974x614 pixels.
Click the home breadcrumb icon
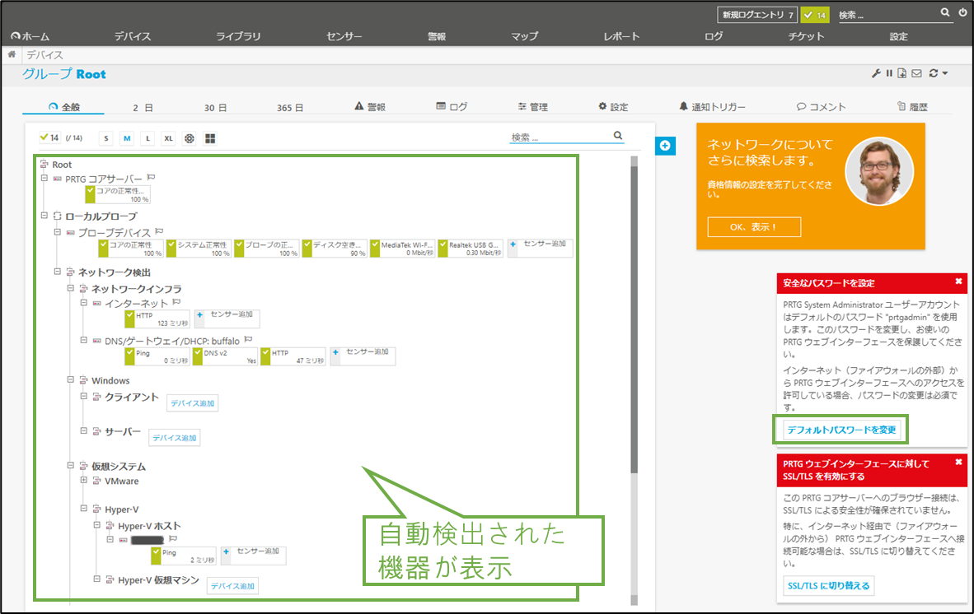click(12, 54)
